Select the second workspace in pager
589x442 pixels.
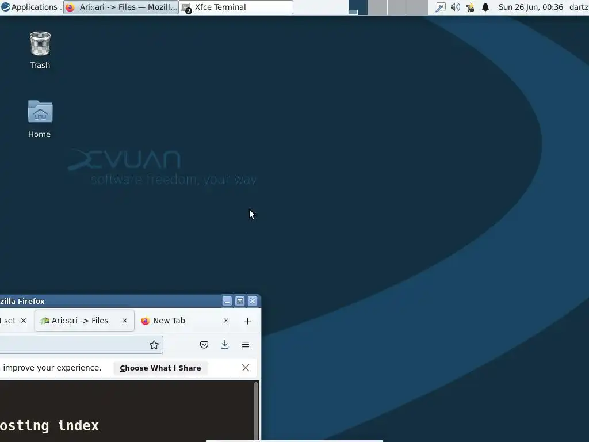[377, 7]
